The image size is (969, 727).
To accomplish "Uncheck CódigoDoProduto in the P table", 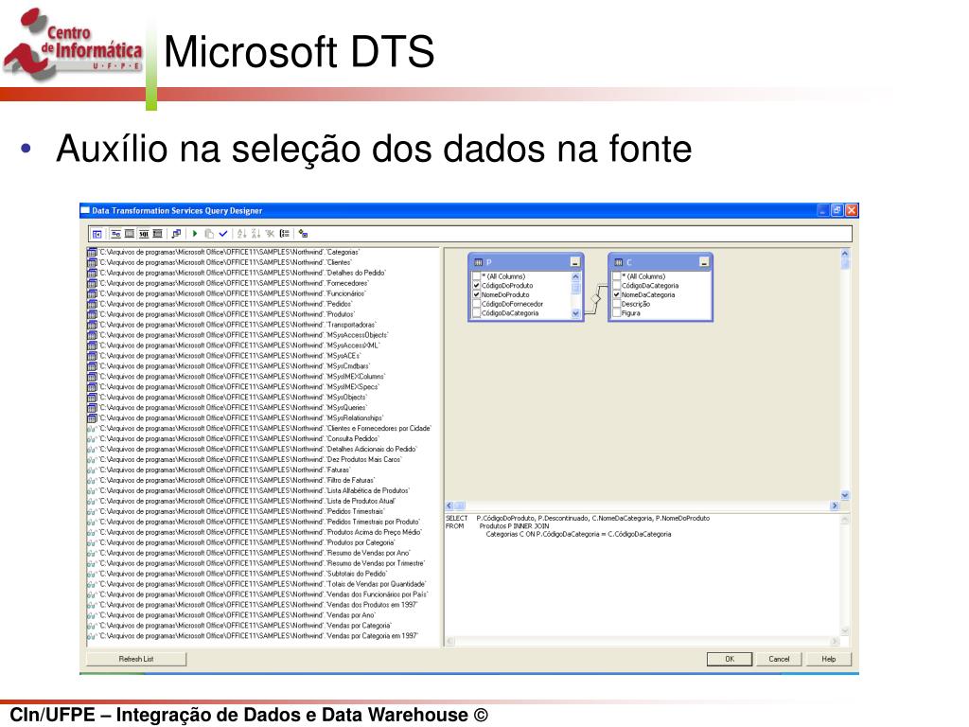I will tap(477, 286).
